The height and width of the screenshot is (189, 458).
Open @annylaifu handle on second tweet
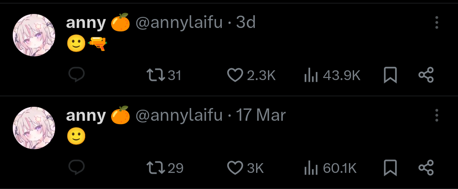point(179,115)
